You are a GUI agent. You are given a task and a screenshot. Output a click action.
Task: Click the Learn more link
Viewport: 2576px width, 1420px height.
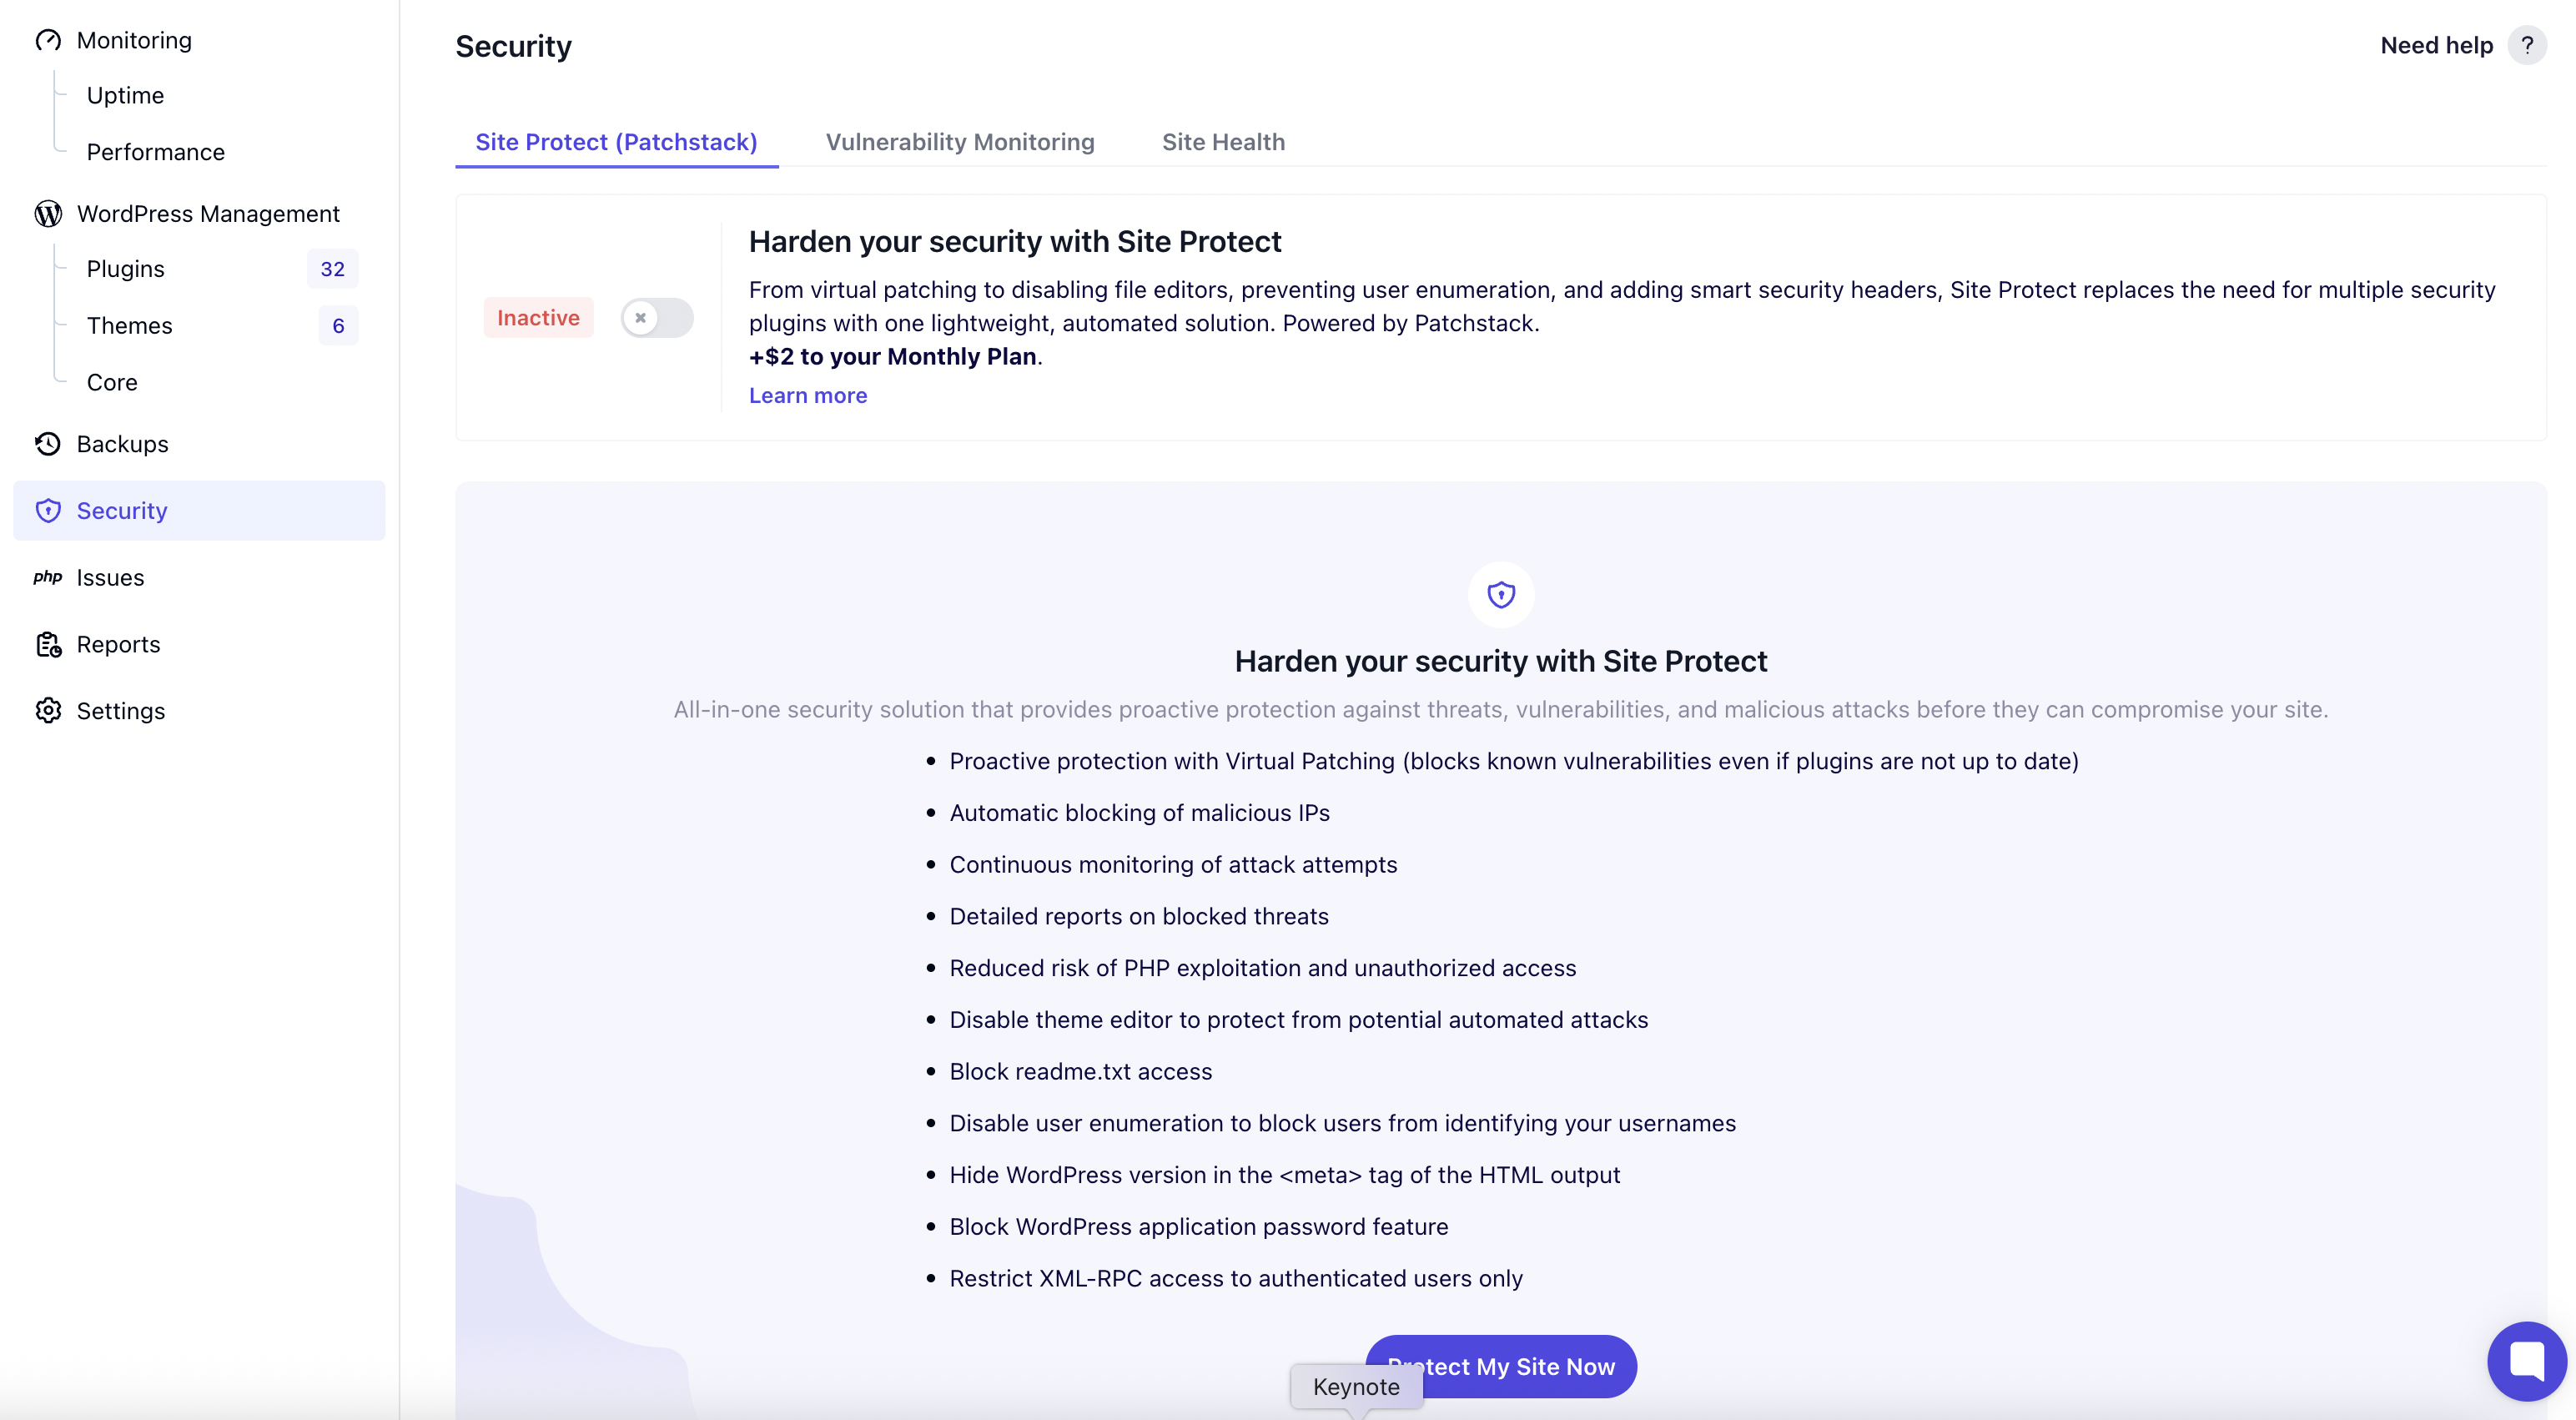pyautogui.click(x=808, y=396)
